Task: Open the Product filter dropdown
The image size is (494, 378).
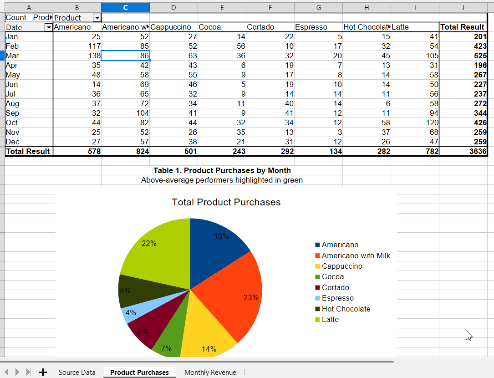Action: point(97,18)
